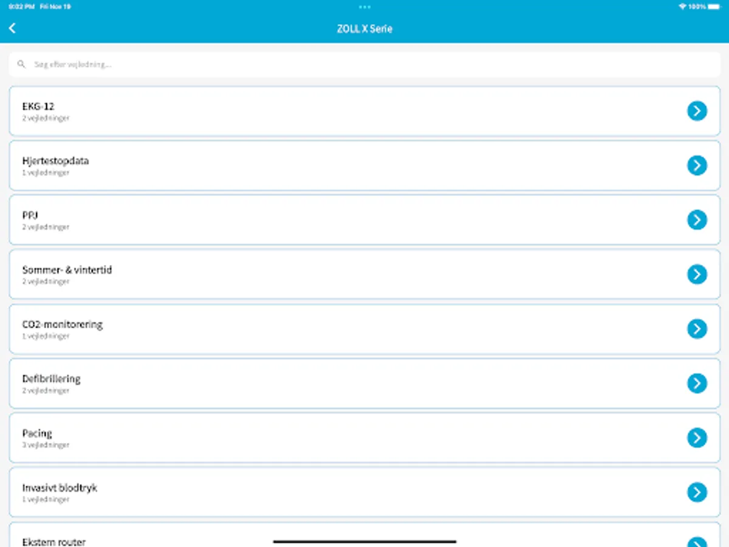Select the Pacing title text
The image size is (729, 547).
pos(37,433)
